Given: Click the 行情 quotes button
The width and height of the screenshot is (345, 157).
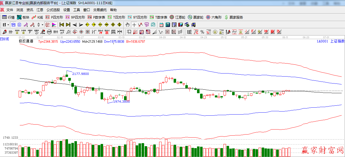Looking at the screenshot, I should pyautogui.click(x=8, y=17).
